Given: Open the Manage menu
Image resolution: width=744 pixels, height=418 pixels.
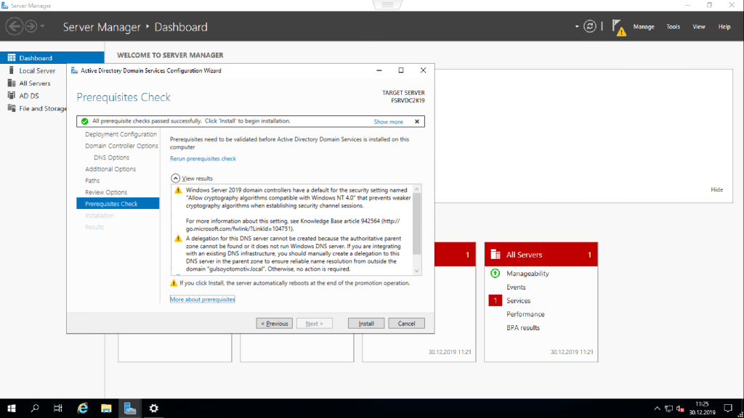Looking at the screenshot, I should (644, 27).
